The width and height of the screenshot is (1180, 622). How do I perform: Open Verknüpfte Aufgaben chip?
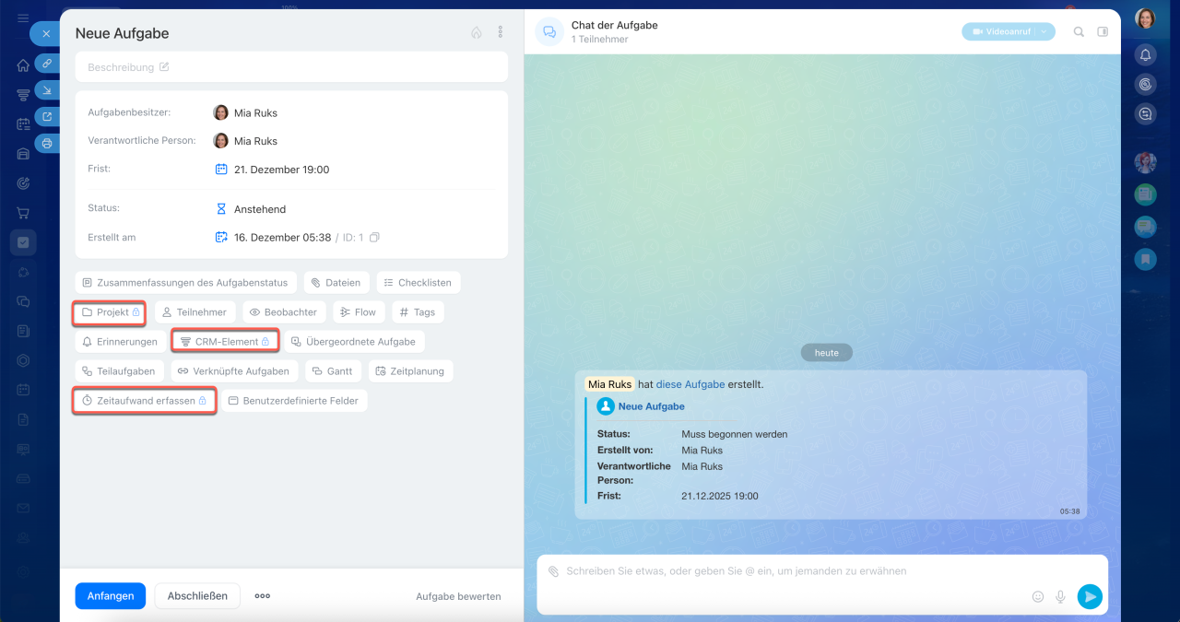click(x=235, y=371)
